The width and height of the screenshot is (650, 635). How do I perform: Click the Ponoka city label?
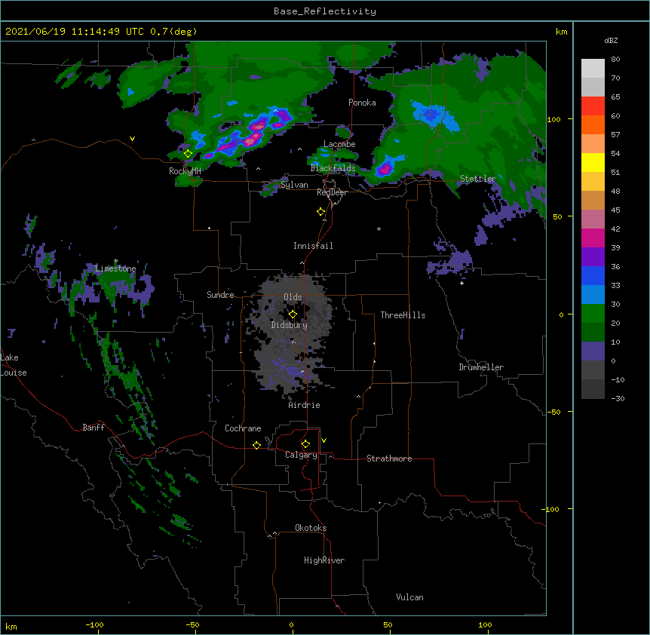[362, 103]
